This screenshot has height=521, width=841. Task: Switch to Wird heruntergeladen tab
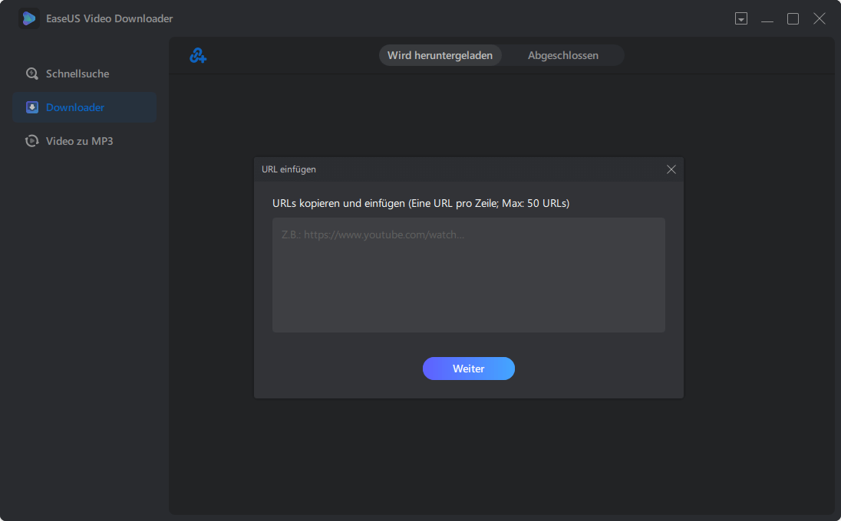click(440, 55)
